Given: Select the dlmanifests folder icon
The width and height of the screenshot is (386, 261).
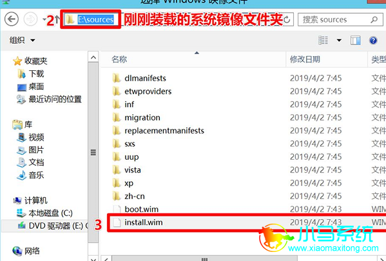Looking at the screenshot, I should coord(117,79).
